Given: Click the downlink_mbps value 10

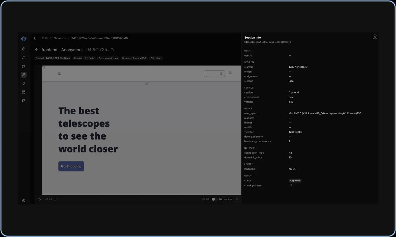Looking at the screenshot, I should (x=290, y=158).
